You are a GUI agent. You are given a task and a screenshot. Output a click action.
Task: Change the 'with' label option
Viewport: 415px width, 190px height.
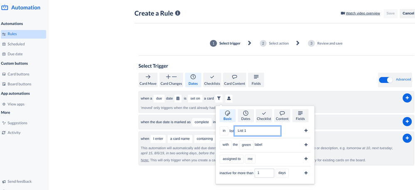tap(225, 145)
